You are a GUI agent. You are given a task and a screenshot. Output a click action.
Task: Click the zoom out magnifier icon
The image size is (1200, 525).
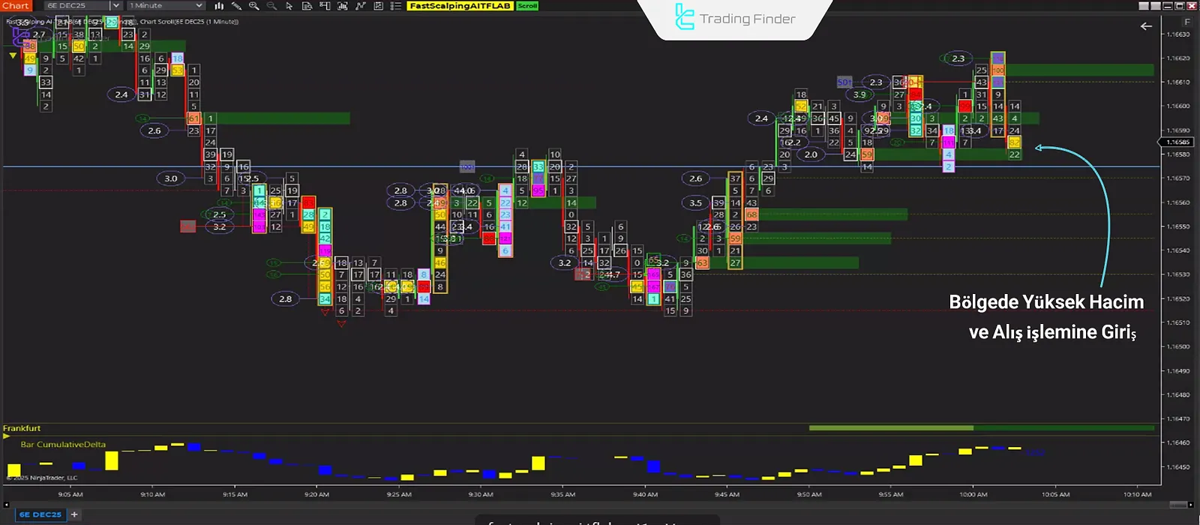click(271, 6)
